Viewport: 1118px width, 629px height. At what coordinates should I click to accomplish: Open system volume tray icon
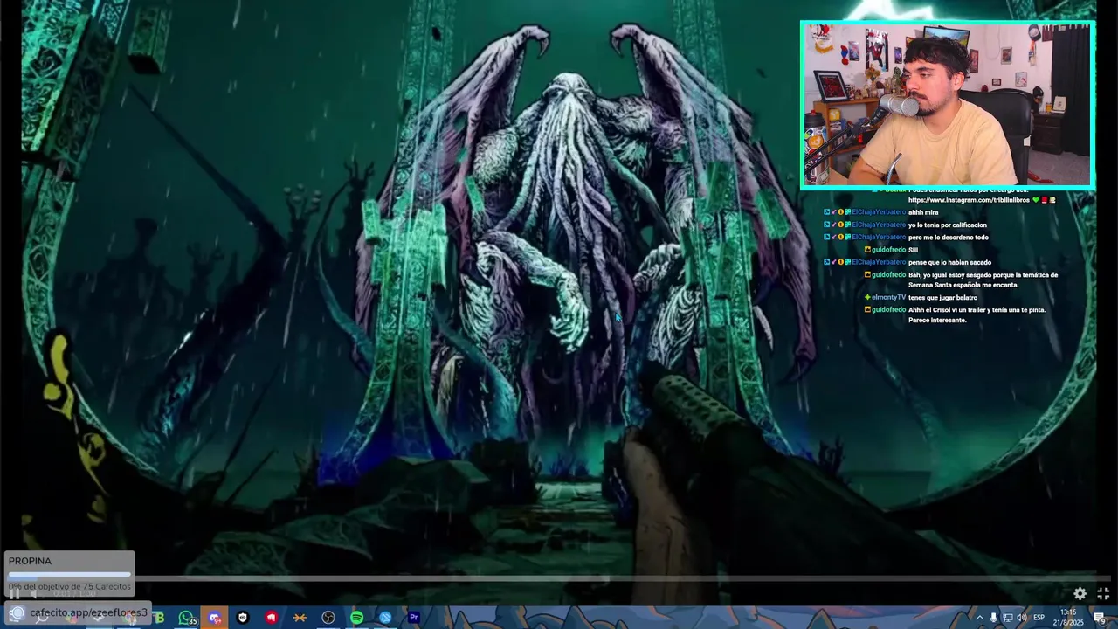point(1021,618)
